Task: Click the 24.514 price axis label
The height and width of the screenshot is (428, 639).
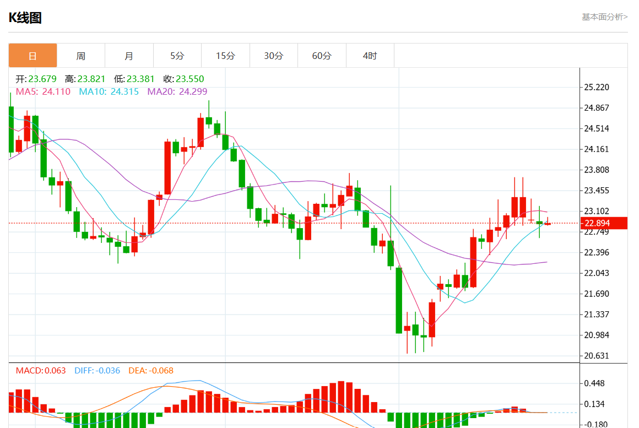Action: coord(597,128)
